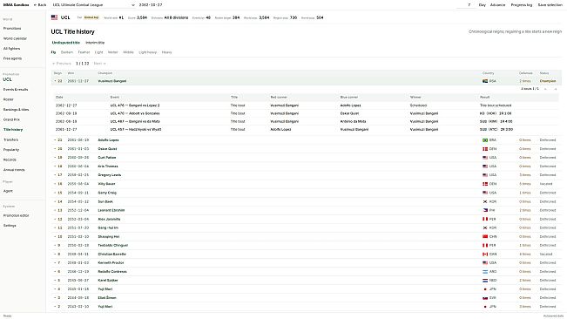
Task: Collapse reign 22 Vusimuzi Bangani row
Action: pyautogui.click(x=307, y=81)
